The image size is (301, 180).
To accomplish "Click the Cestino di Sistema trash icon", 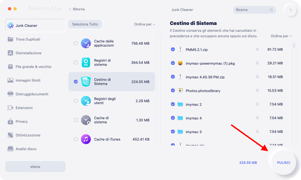I will point(86,82).
